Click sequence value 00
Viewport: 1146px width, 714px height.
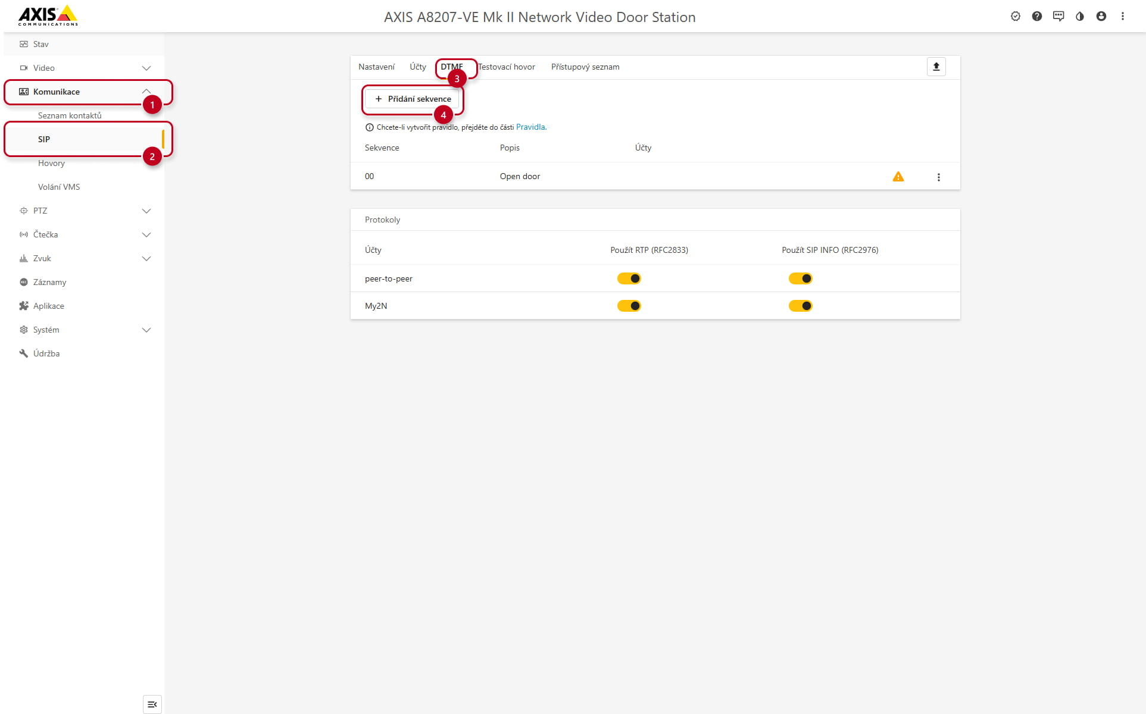(369, 176)
